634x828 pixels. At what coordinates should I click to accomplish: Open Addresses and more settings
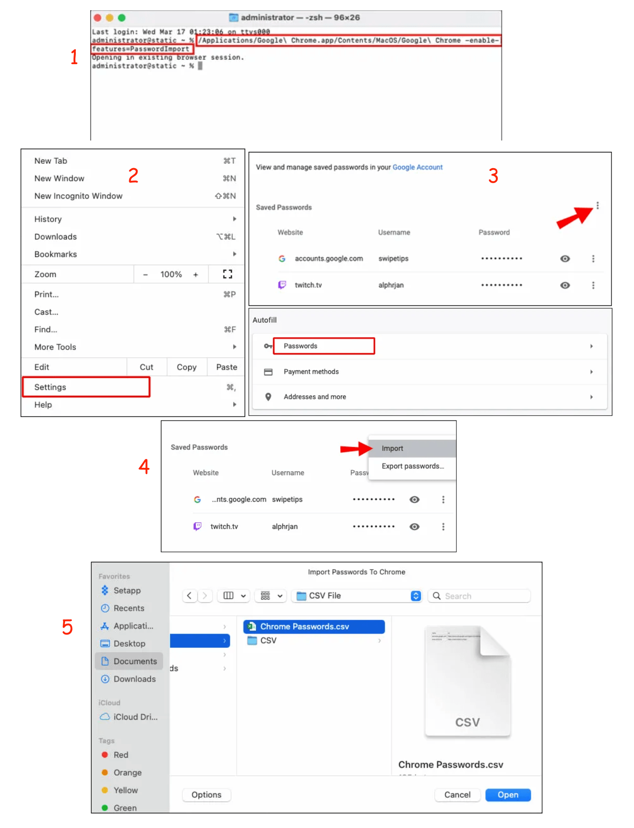(430, 397)
